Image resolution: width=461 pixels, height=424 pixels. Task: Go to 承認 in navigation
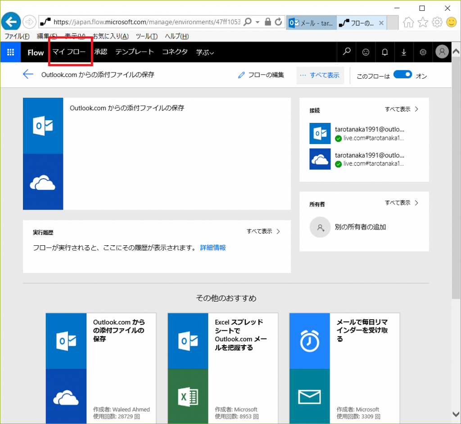click(x=100, y=52)
